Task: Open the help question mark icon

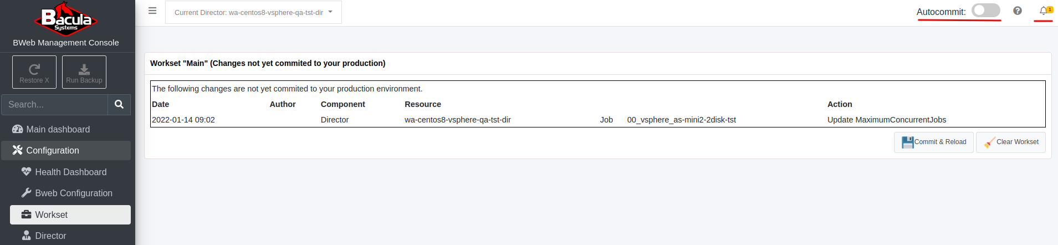Action: click(1018, 11)
